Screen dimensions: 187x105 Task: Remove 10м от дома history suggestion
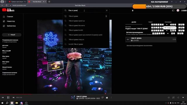[106, 16]
